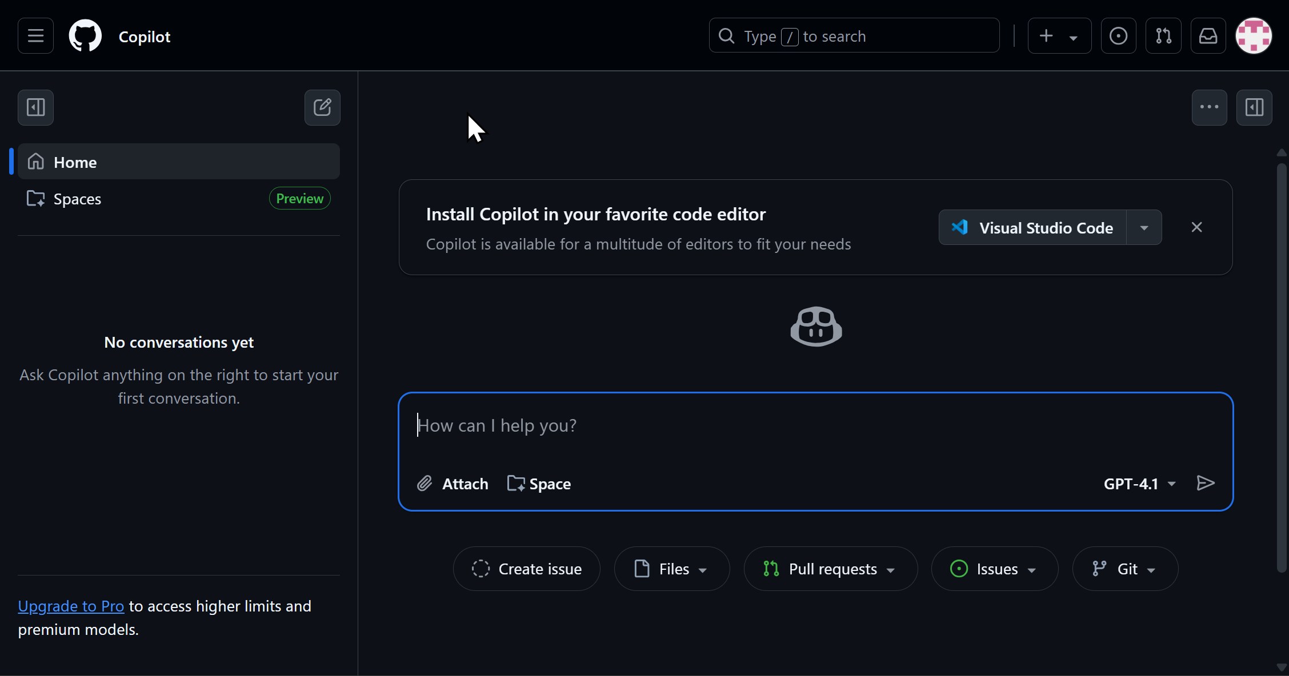The image size is (1289, 676).
Task: Open the global navigation hamburger menu
Action: click(x=35, y=36)
